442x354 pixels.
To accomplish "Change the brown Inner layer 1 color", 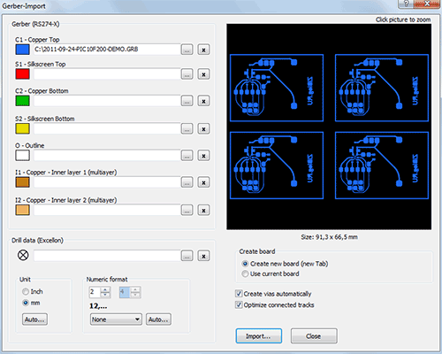I will 22,182.
